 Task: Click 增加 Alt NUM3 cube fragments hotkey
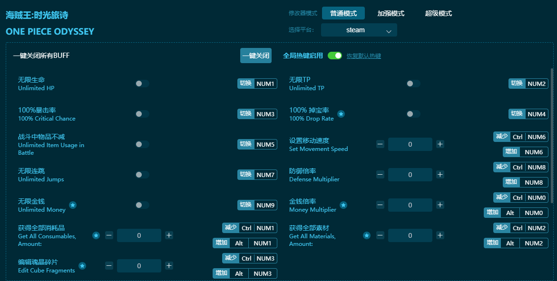(x=245, y=273)
